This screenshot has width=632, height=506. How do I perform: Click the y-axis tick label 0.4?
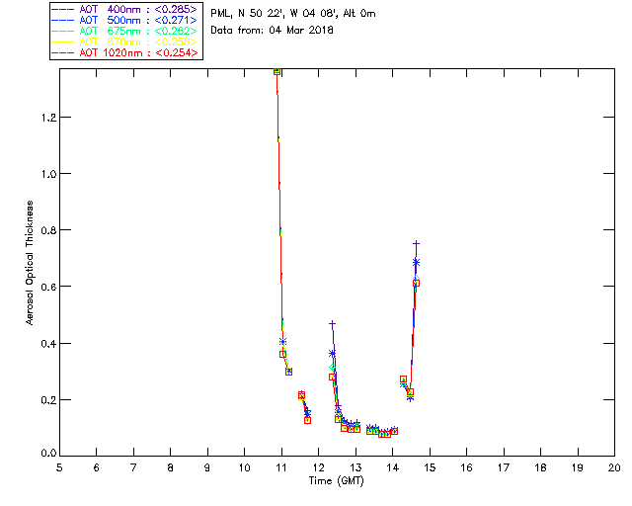click(x=48, y=344)
